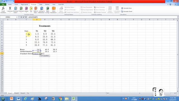Image resolution: width=179 pixels, height=101 pixels.
Task: Click cell with T2 value 70.0
Action: (x=45, y=42)
